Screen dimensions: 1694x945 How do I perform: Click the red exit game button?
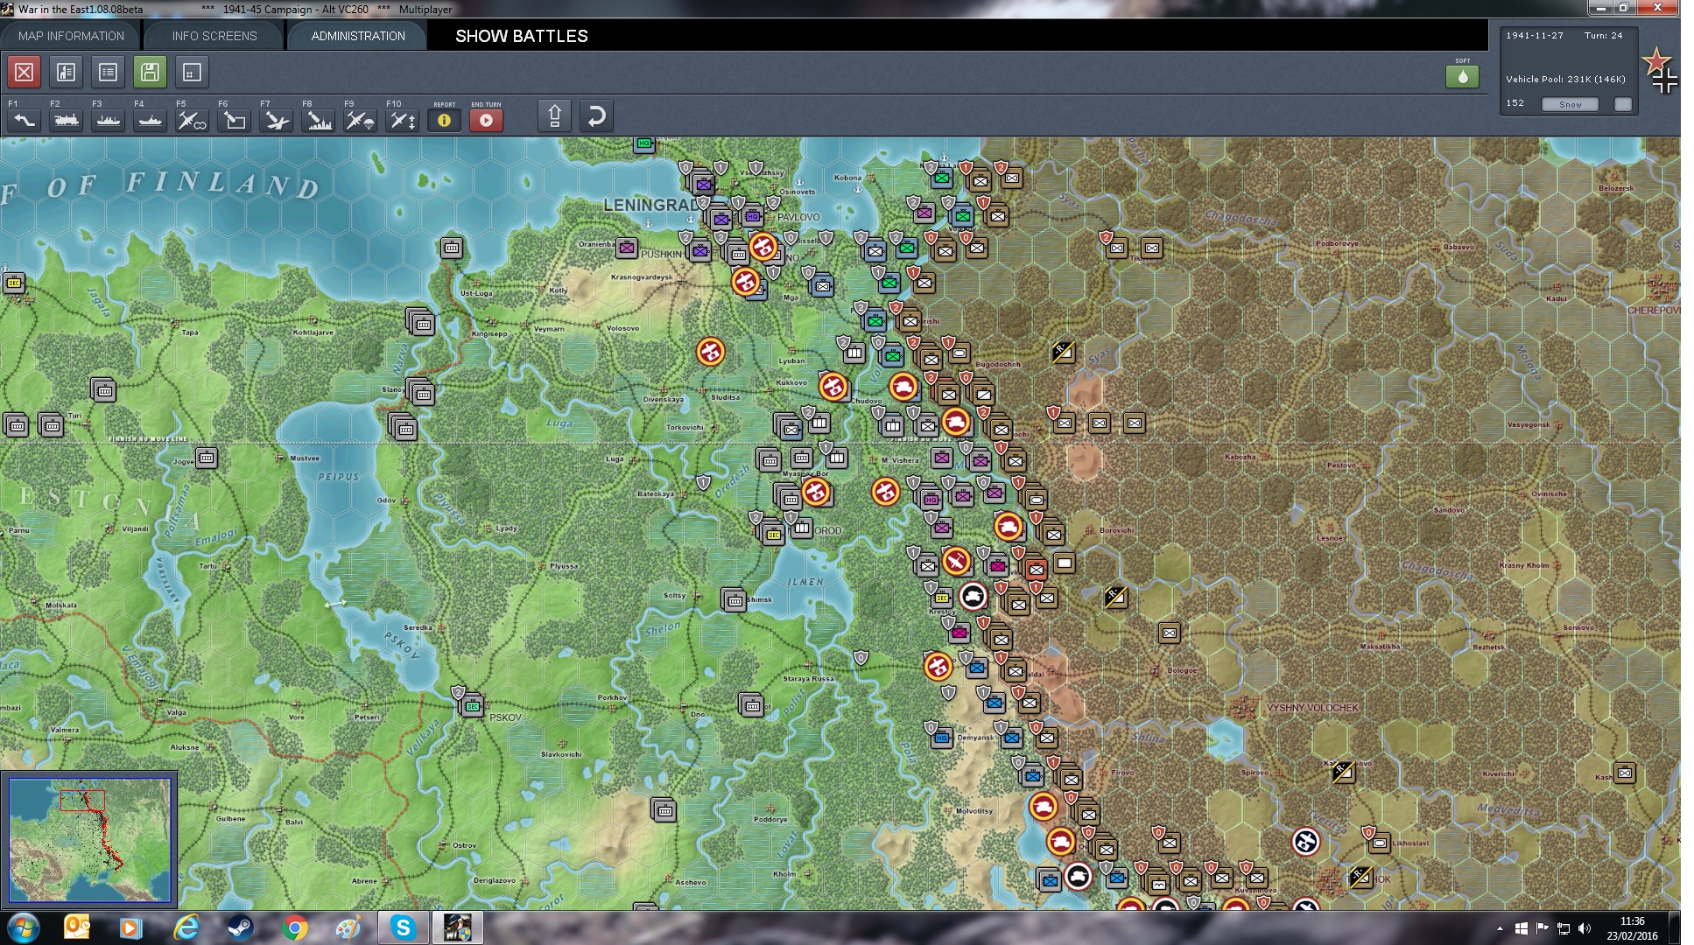click(25, 72)
